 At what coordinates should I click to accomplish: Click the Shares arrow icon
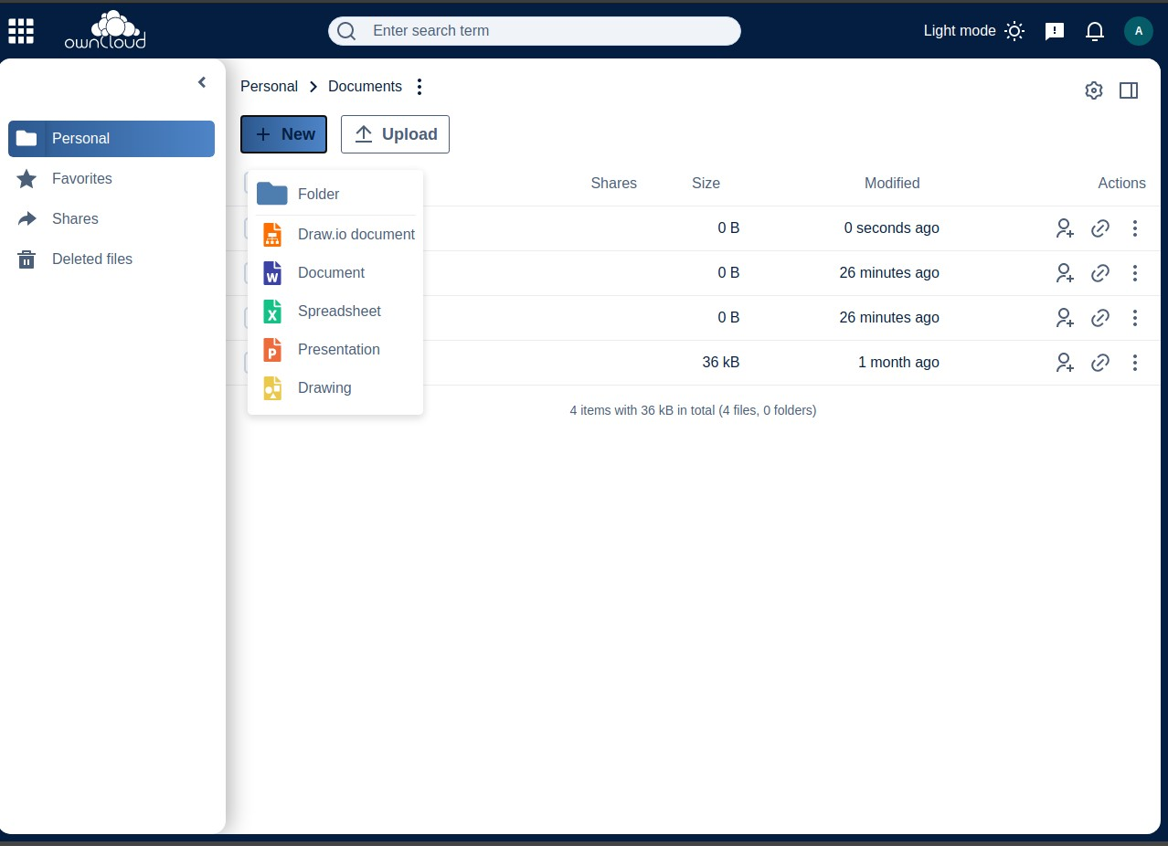click(x=27, y=219)
